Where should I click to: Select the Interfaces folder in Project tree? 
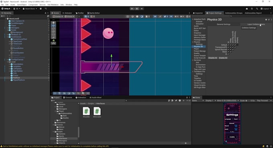[x=63, y=138]
